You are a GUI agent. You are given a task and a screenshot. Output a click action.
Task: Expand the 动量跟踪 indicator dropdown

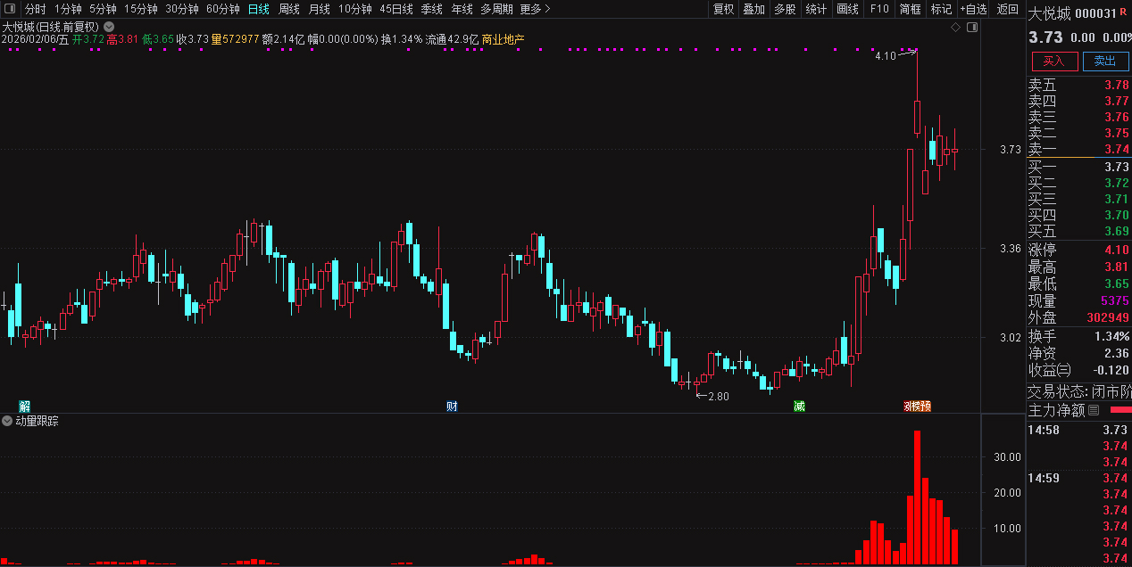[7, 421]
